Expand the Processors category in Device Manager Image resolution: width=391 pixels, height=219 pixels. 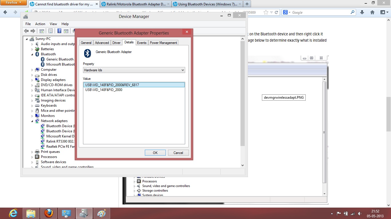(x=32, y=157)
